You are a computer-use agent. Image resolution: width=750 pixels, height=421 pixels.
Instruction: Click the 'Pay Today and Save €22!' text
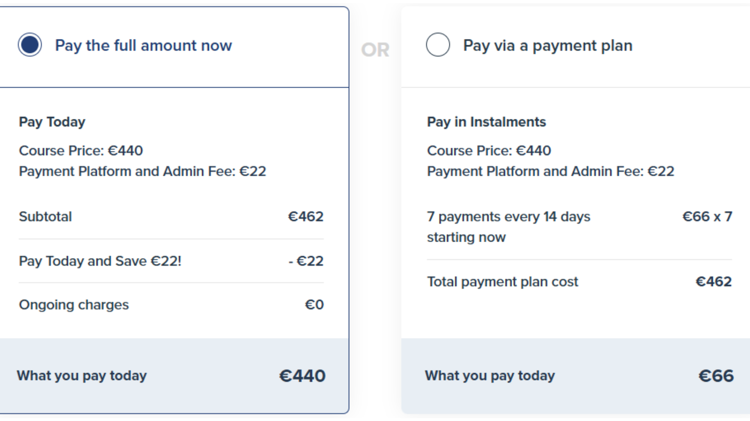tap(100, 261)
